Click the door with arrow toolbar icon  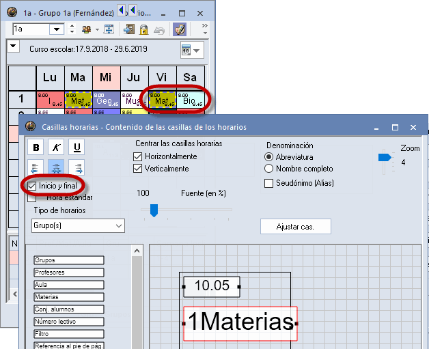(x=129, y=29)
